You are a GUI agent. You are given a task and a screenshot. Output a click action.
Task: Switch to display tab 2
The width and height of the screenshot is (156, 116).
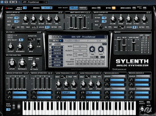coord(53,37)
